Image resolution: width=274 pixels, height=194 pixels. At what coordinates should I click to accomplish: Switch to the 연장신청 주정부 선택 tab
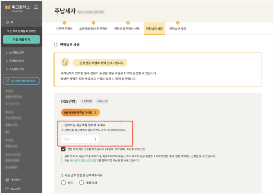[x=126, y=29]
